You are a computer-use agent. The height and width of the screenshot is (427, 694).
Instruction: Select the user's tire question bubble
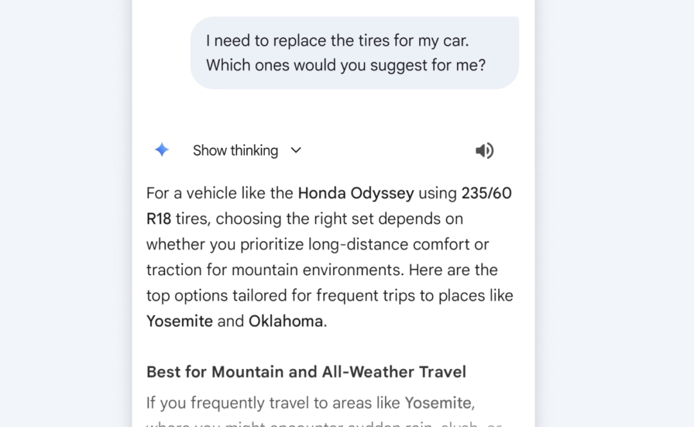pos(354,53)
